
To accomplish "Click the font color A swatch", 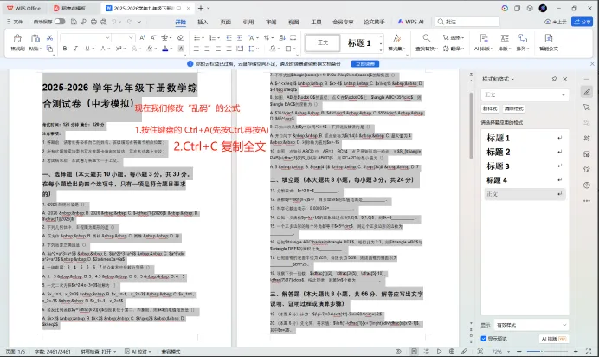I will (165, 49).
